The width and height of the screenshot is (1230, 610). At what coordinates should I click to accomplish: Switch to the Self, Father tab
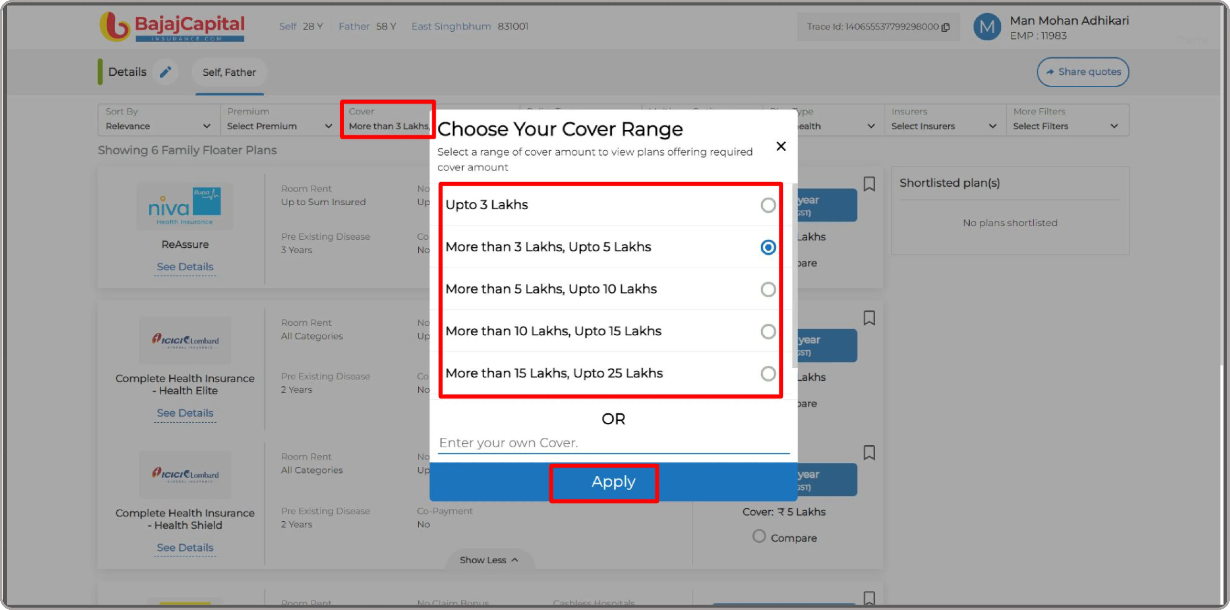(x=229, y=73)
